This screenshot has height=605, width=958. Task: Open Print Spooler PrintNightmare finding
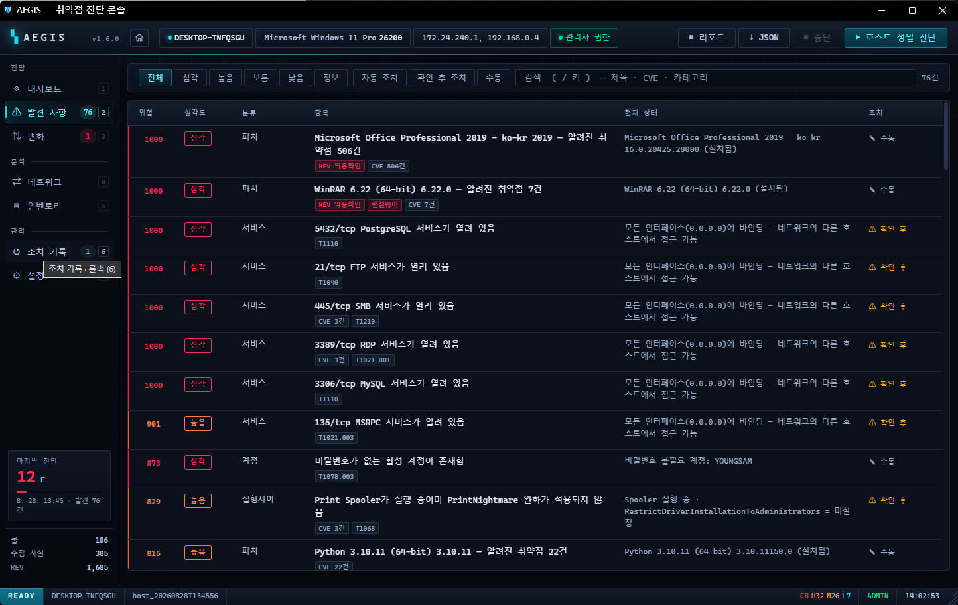point(535,514)
